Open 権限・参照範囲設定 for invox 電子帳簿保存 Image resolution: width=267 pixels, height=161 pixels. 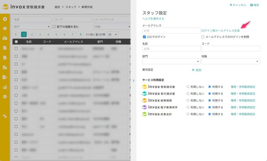[x=243, y=107]
